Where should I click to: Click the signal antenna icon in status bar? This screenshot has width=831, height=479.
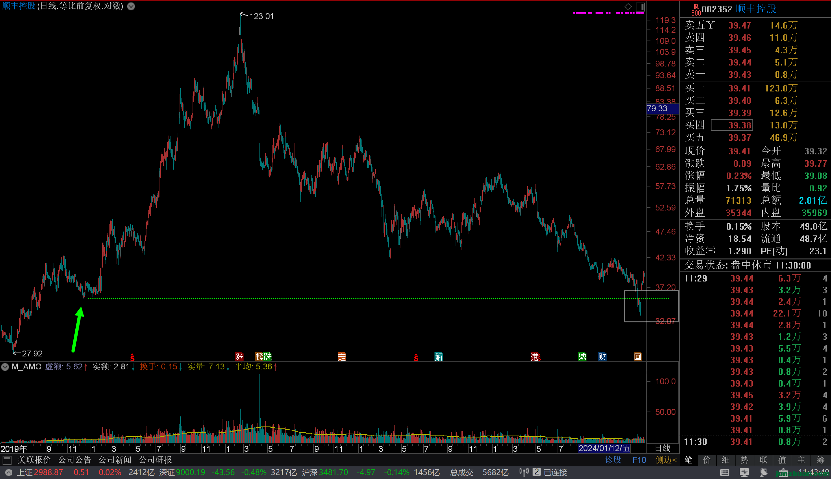(x=524, y=472)
